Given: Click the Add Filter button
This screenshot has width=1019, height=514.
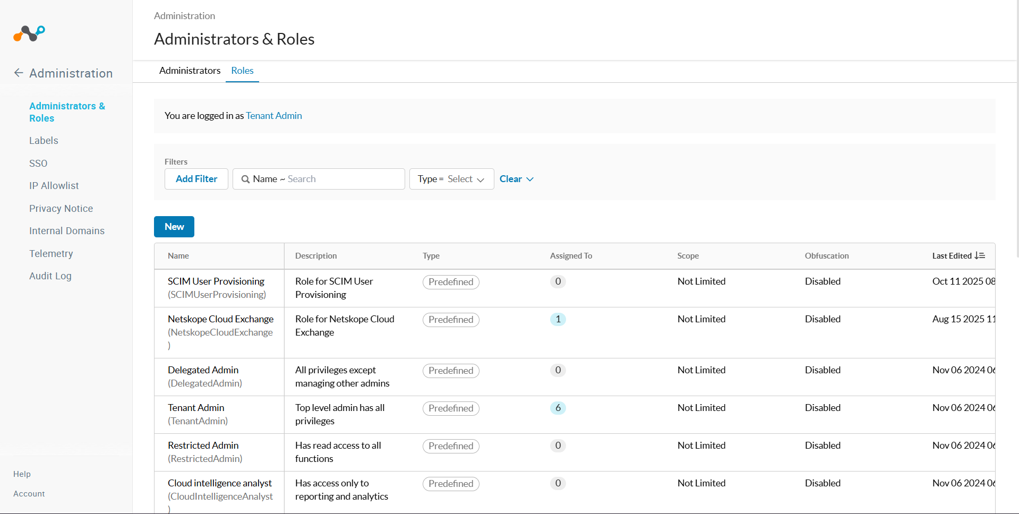Looking at the screenshot, I should click(196, 179).
